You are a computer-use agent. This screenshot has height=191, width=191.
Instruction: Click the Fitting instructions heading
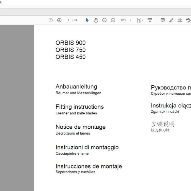[x=80, y=107]
